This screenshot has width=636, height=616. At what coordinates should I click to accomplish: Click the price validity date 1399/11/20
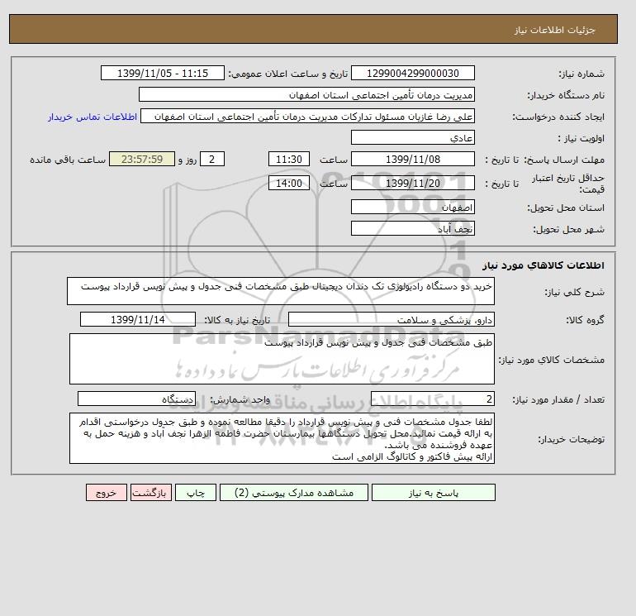pyautogui.click(x=412, y=183)
